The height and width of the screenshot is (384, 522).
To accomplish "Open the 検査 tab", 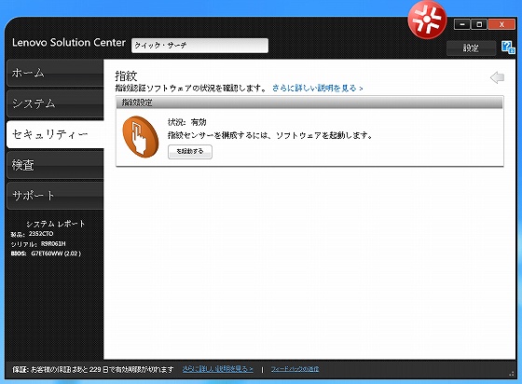I will (55, 165).
